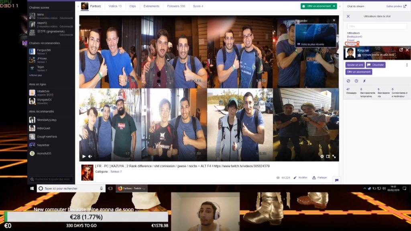Toggle chat with purple bubble icon
This screenshot has height=231, width=411.
[337, 180]
